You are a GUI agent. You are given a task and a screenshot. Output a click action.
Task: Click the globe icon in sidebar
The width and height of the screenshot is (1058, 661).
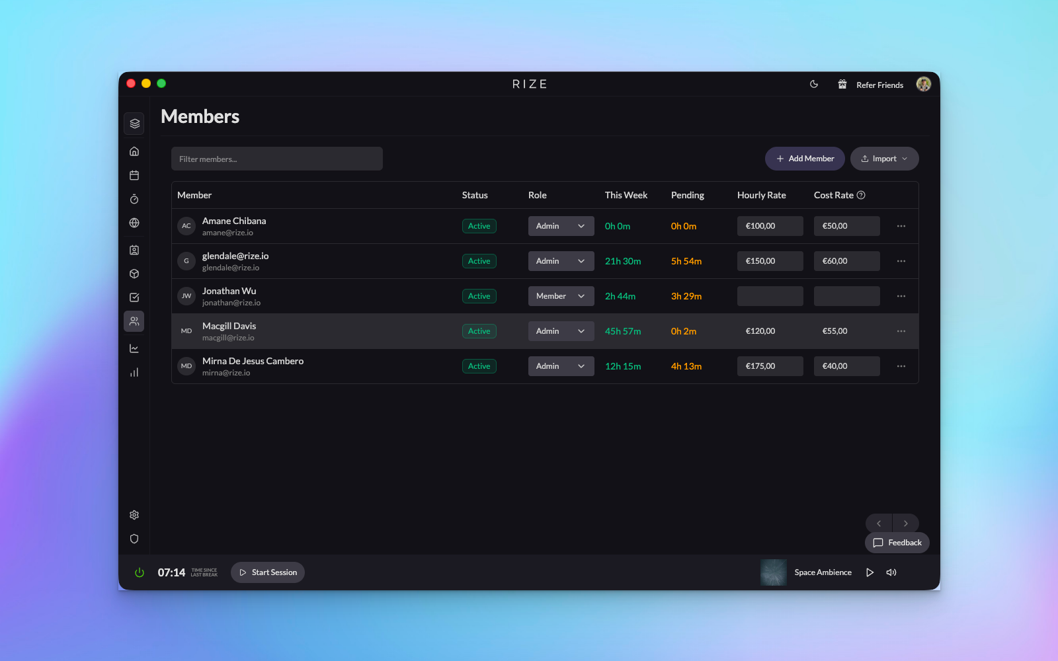pos(134,223)
